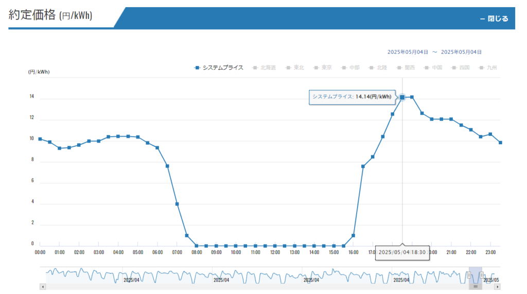The image size is (527, 294).
Task: Click the date range text 2025年05月04日
Action: coord(434,52)
